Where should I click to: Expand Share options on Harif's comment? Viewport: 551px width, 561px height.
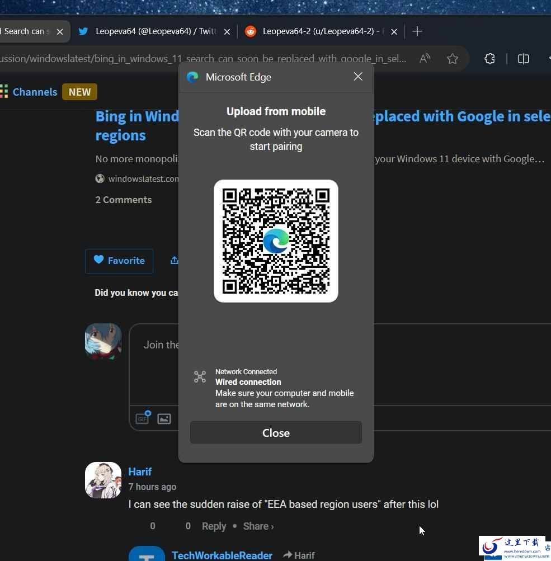click(x=258, y=526)
